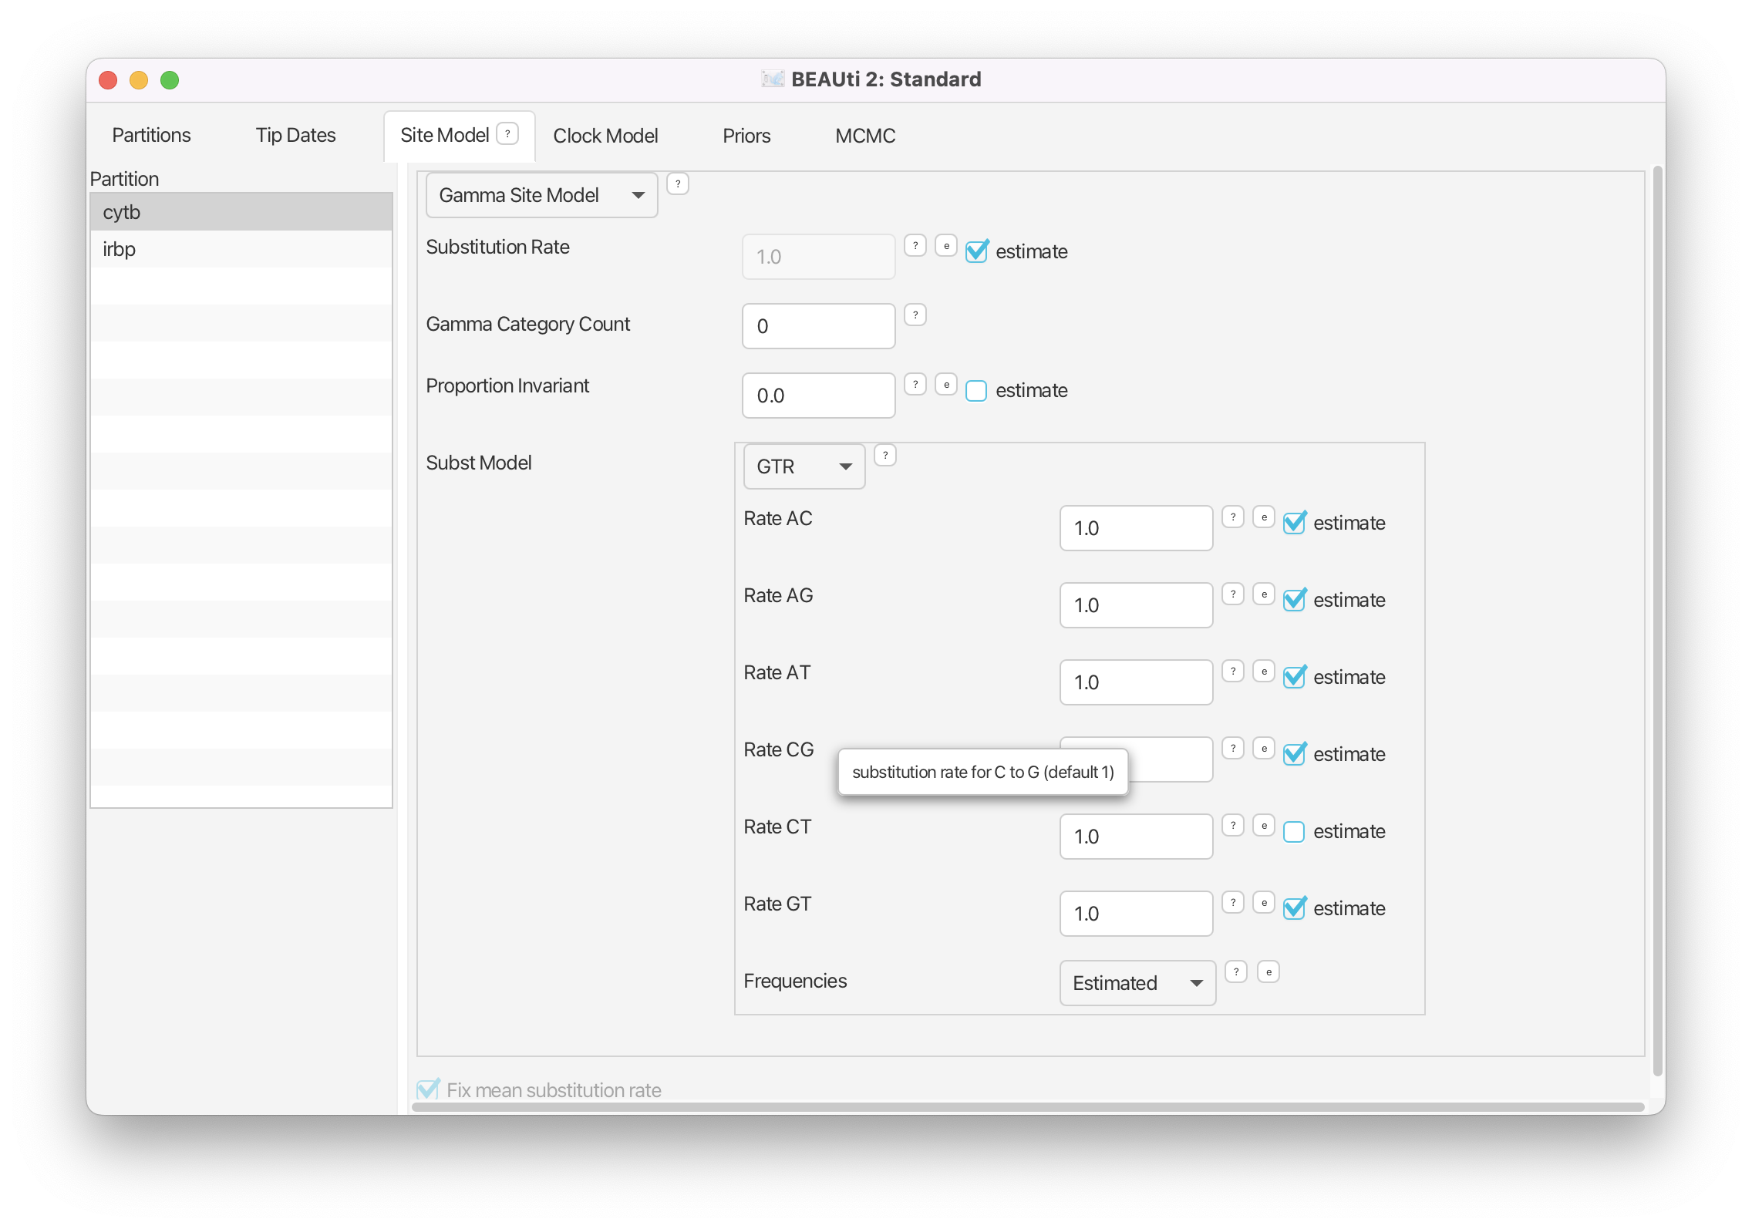1752x1229 pixels.
Task: Click the Gamma Category Count input field
Action: pos(817,326)
